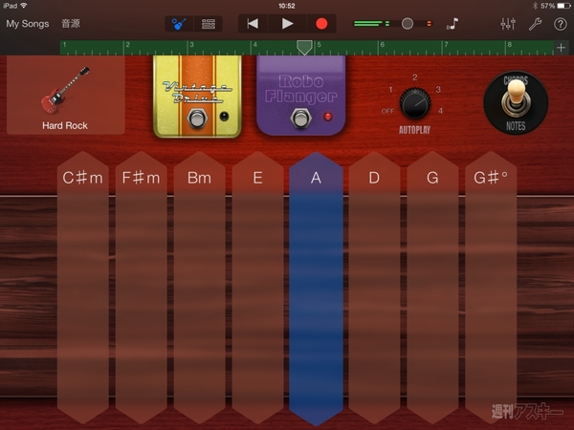
Task: Open song settings wrench icon
Action: coord(535,24)
